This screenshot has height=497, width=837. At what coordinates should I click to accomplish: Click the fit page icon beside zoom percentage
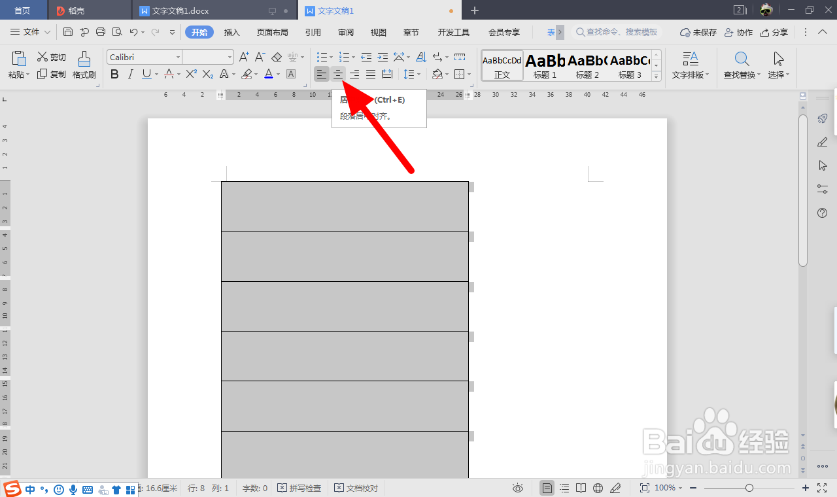coord(644,488)
